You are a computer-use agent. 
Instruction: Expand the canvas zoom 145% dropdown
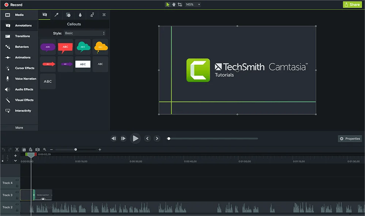click(x=199, y=5)
